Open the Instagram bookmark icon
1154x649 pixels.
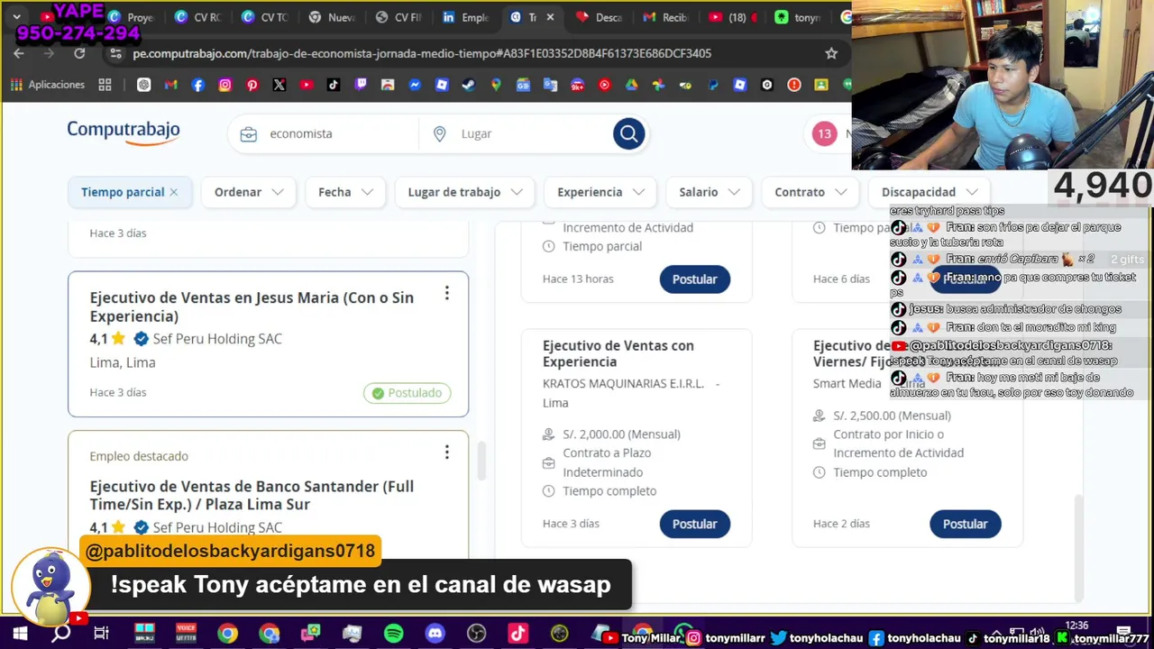coord(225,85)
